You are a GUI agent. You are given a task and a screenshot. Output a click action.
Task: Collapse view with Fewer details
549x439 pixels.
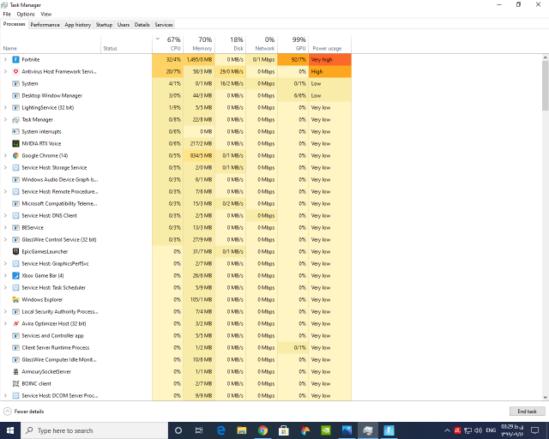pyautogui.click(x=24, y=412)
